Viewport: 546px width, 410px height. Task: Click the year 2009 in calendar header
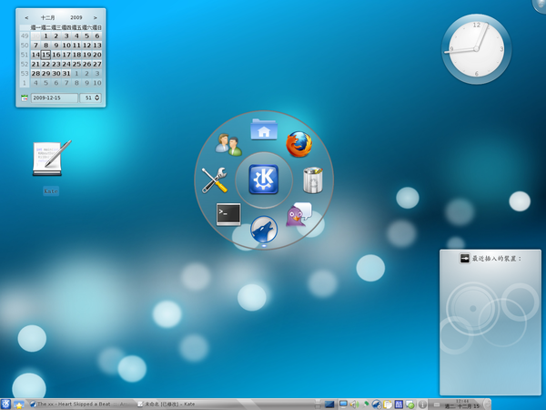(x=76, y=17)
